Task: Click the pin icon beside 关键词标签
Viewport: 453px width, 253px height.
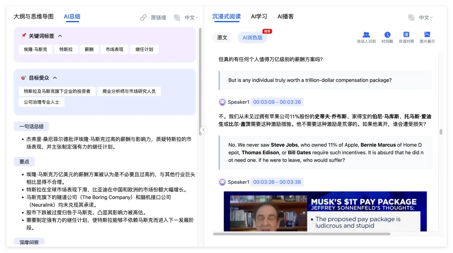Action: click(x=23, y=36)
